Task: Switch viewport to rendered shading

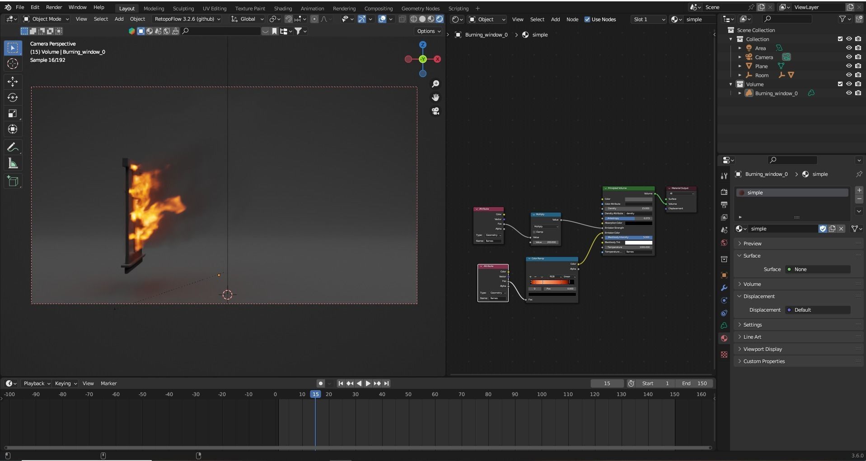Action: (x=440, y=19)
